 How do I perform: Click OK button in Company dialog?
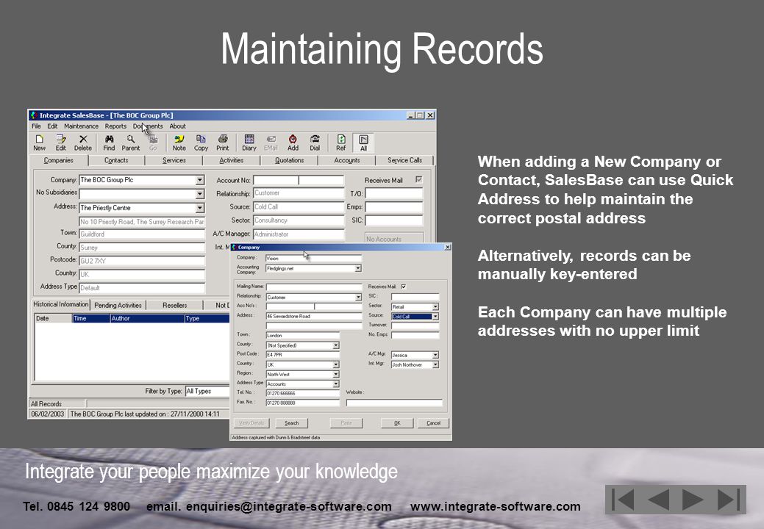point(397,423)
